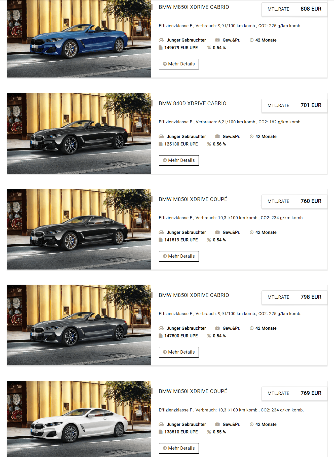Screen dimensions: 334x457
Task: Click document icon beside 149679 EUR UPE
Action: pyautogui.click(x=161, y=48)
